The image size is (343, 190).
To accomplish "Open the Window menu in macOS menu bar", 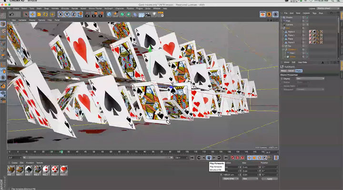I will click(32, 2).
